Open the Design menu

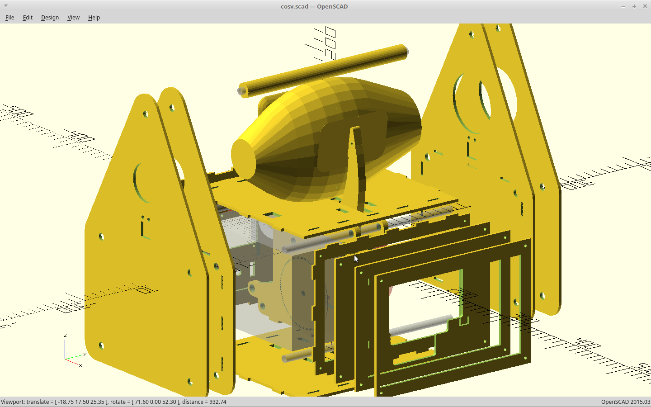point(50,18)
